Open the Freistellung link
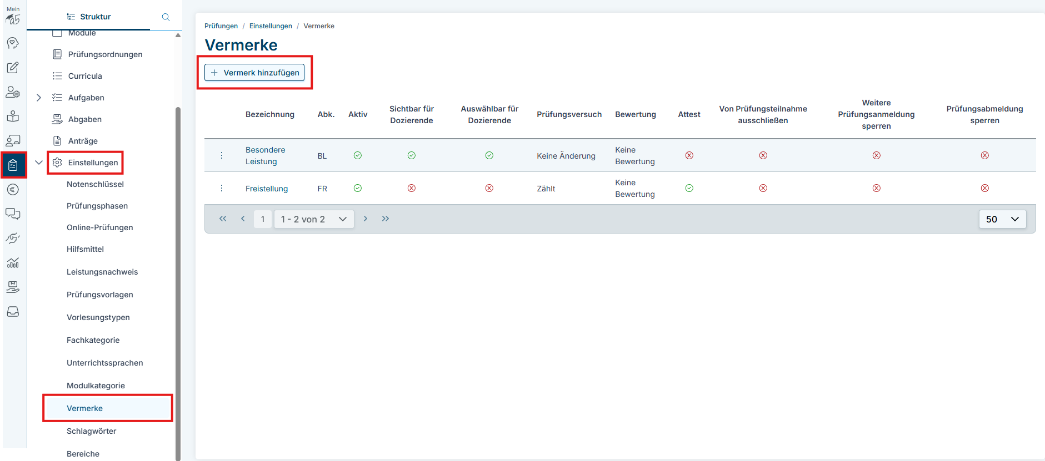This screenshot has height=461, width=1045. pyautogui.click(x=267, y=189)
